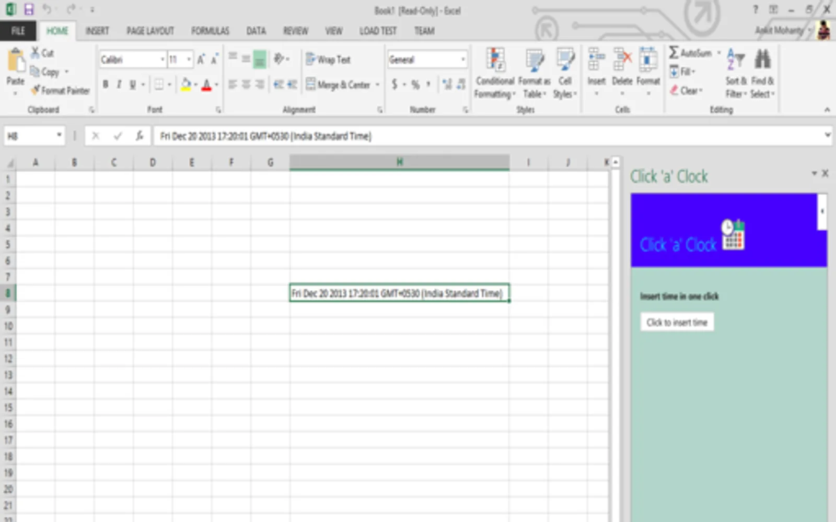Click the Insert Function fx icon
Screen dimensions: 836x522
[x=140, y=136]
